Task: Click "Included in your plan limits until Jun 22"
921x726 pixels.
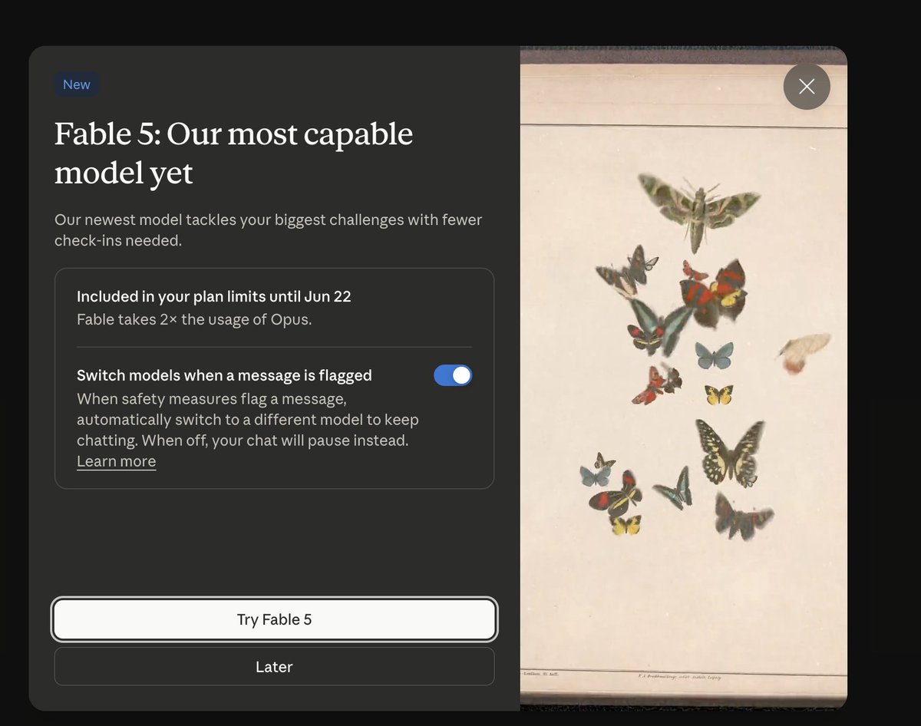Action: coord(214,297)
